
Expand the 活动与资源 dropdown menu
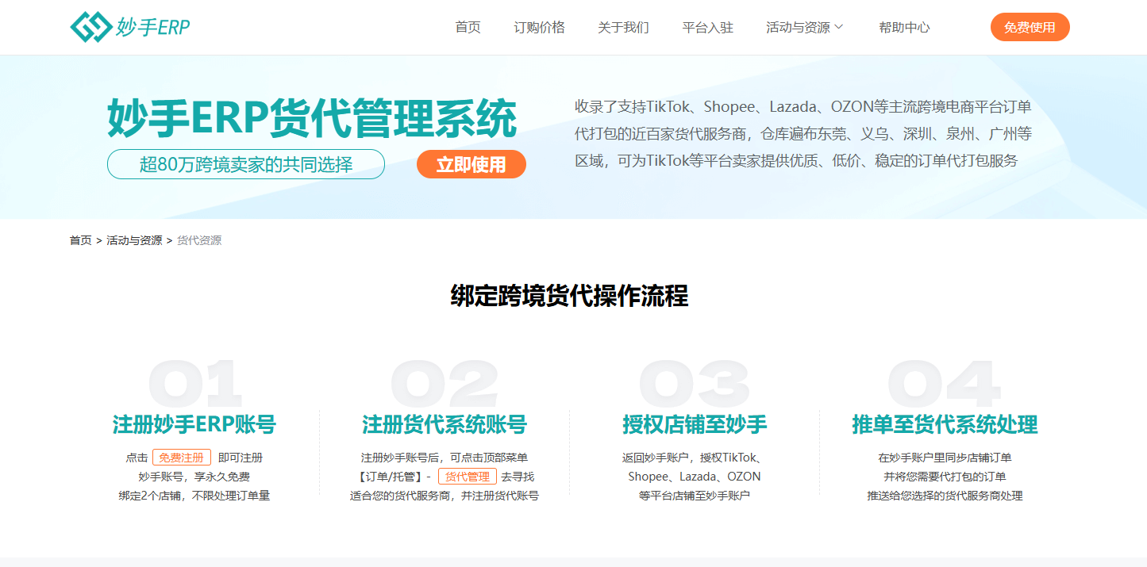[798, 27]
